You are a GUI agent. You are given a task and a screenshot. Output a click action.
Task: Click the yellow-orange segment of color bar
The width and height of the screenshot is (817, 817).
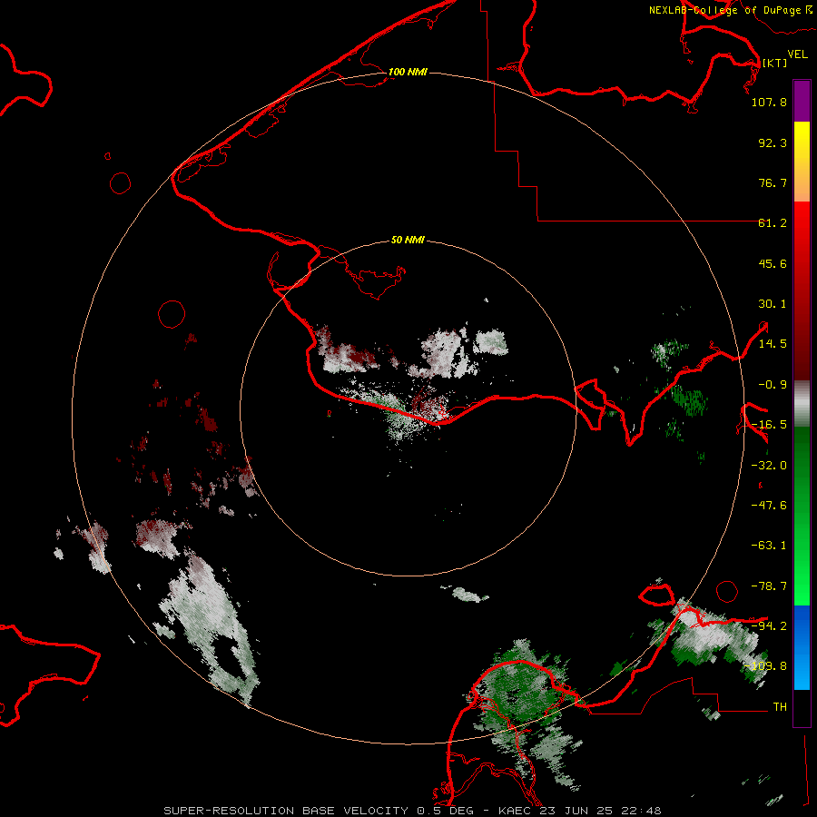point(802,162)
